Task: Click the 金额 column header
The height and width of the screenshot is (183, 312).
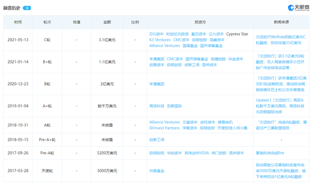Action: [x=107, y=22]
